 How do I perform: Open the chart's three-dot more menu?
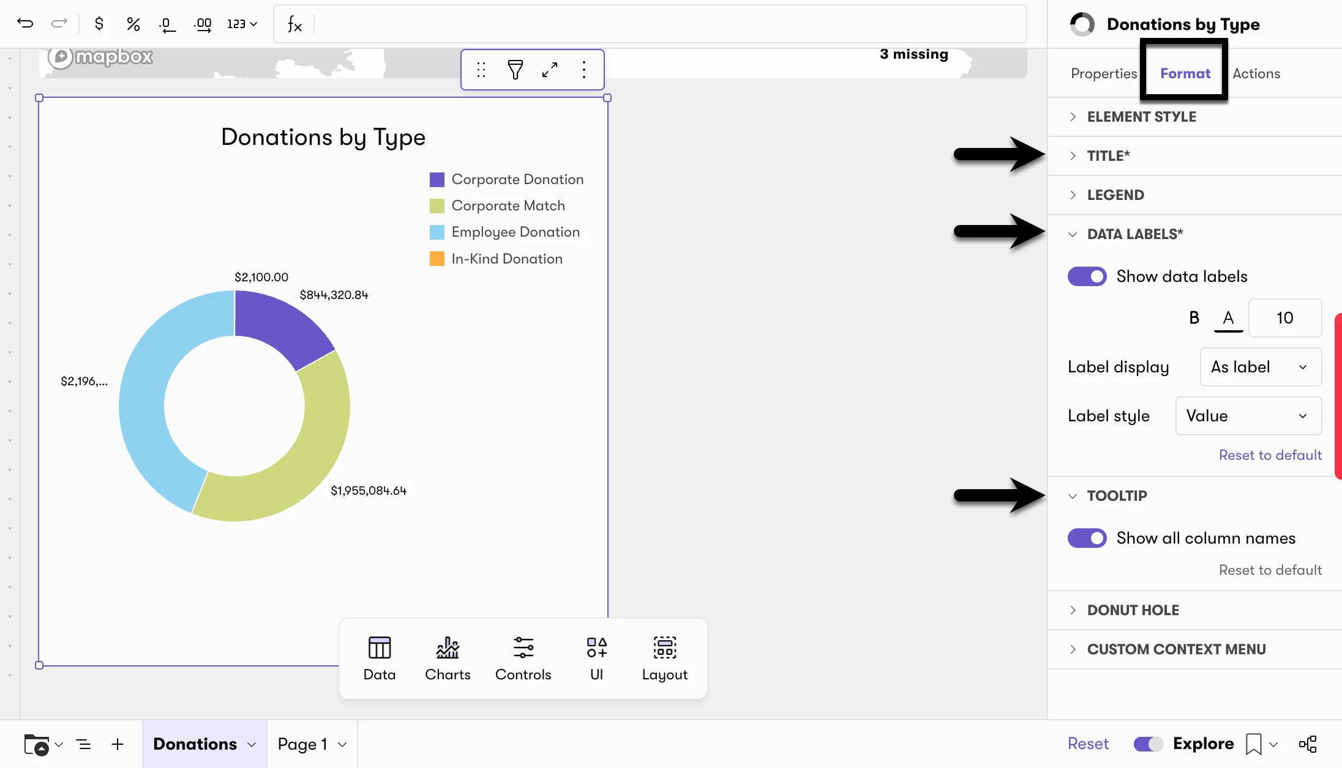(584, 70)
